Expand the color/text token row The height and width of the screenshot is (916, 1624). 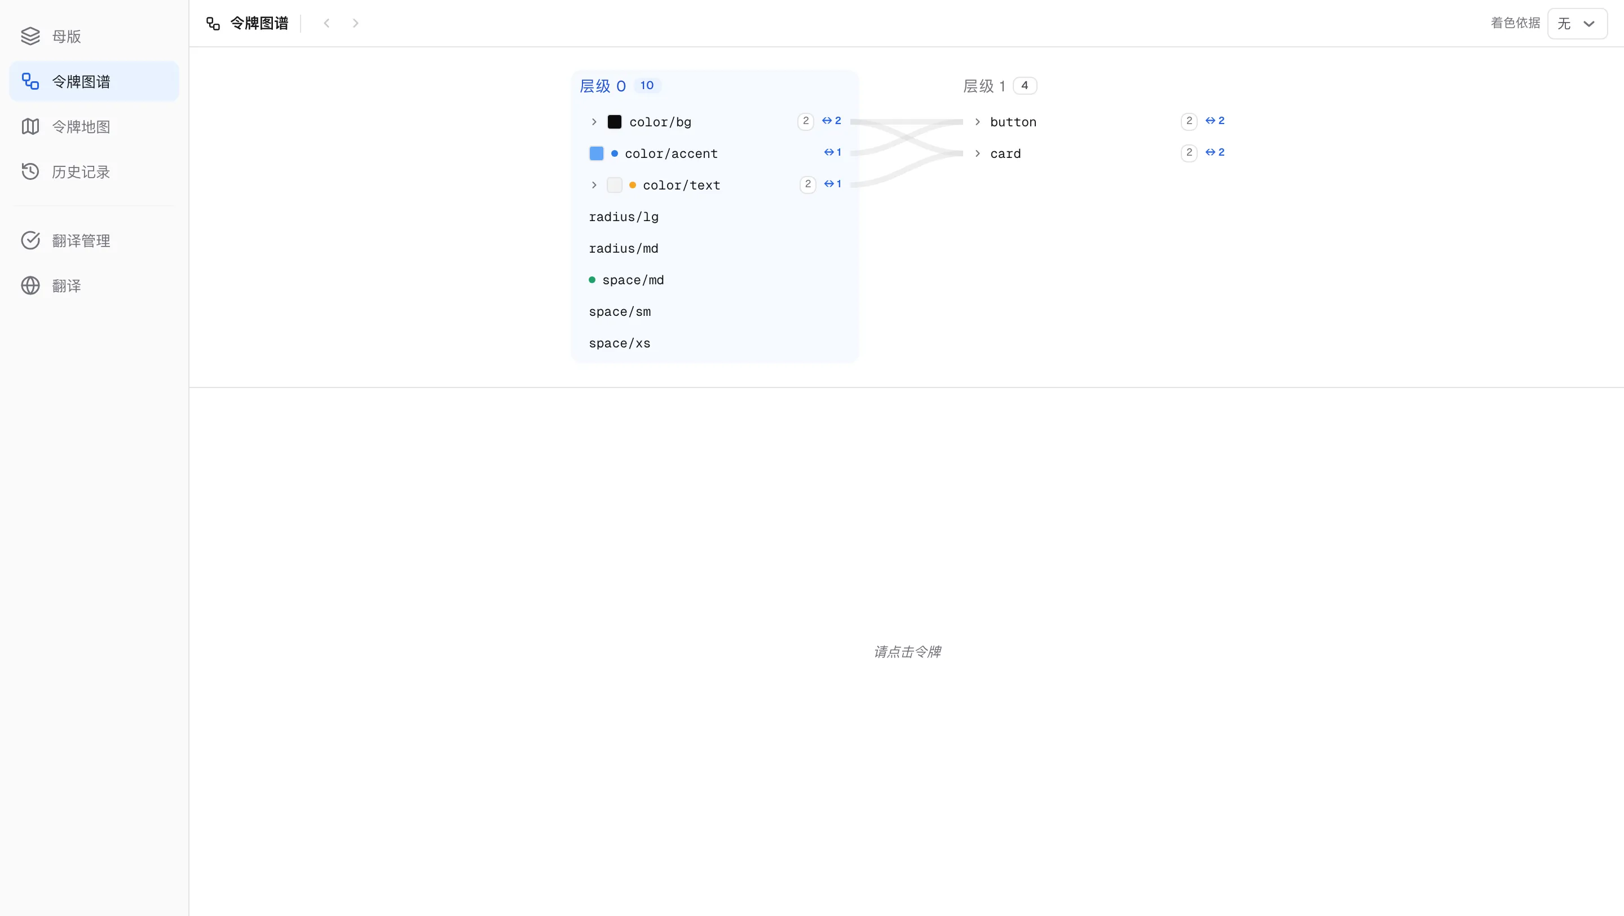594,184
